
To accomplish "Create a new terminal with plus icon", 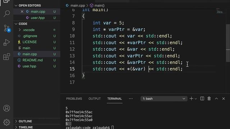I will [191, 99].
